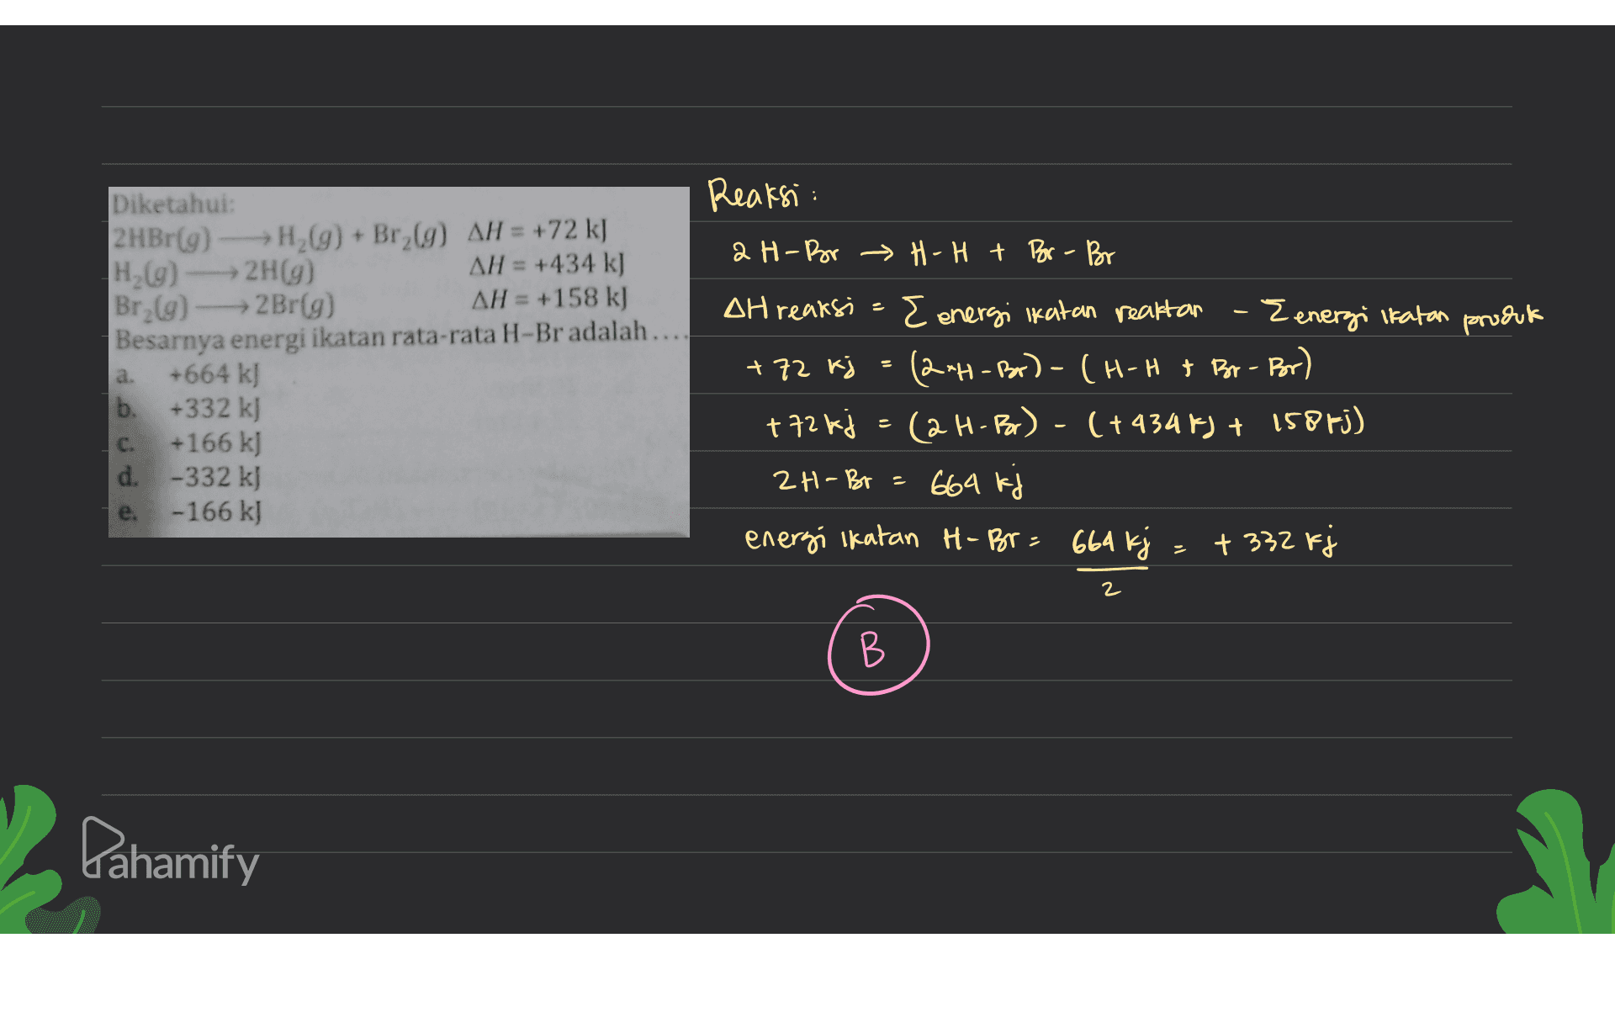Click answer option 'd. -332 kJ'
This screenshot has height=1028, width=1615.
coord(188,477)
